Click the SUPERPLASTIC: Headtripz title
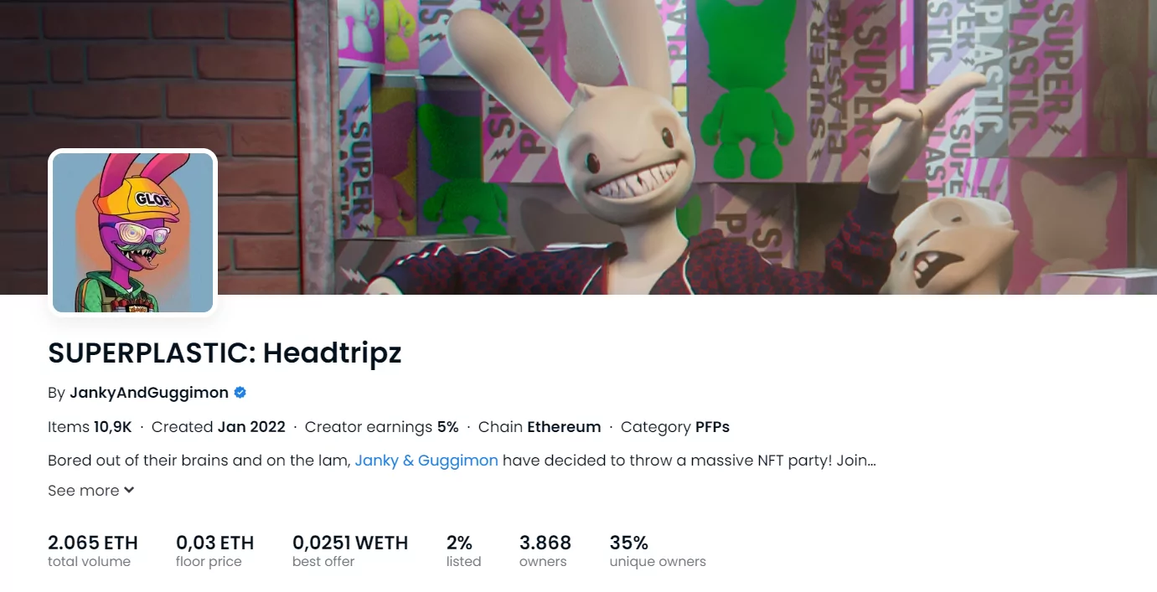 point(225,353)
